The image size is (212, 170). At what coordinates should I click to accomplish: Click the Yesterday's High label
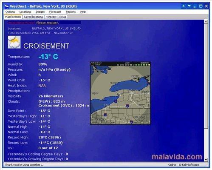[x=22, y=116]
